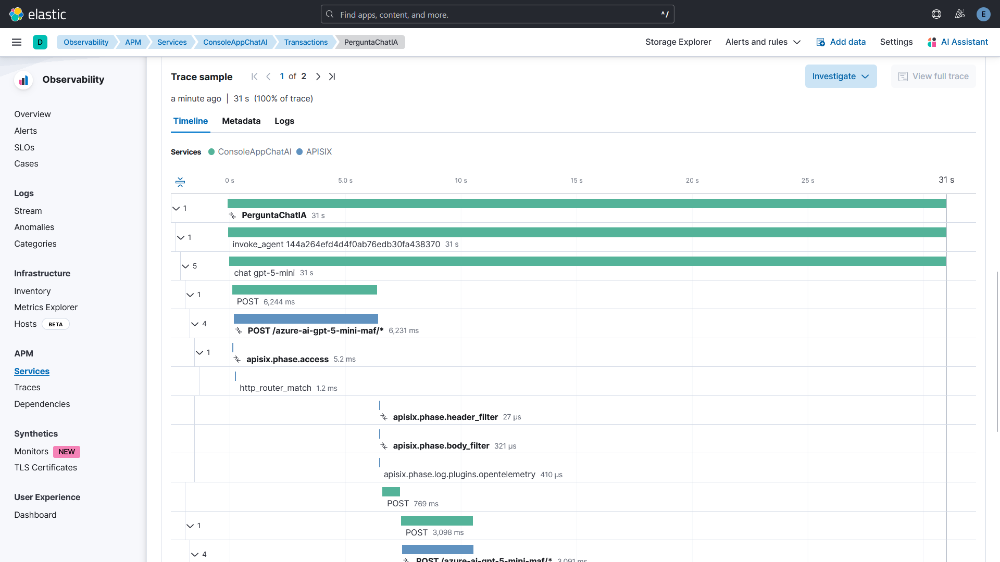Click the PerguntaChatIA 31 s green bar
This screenshot has width=1000, height=562.
point(587,203)
